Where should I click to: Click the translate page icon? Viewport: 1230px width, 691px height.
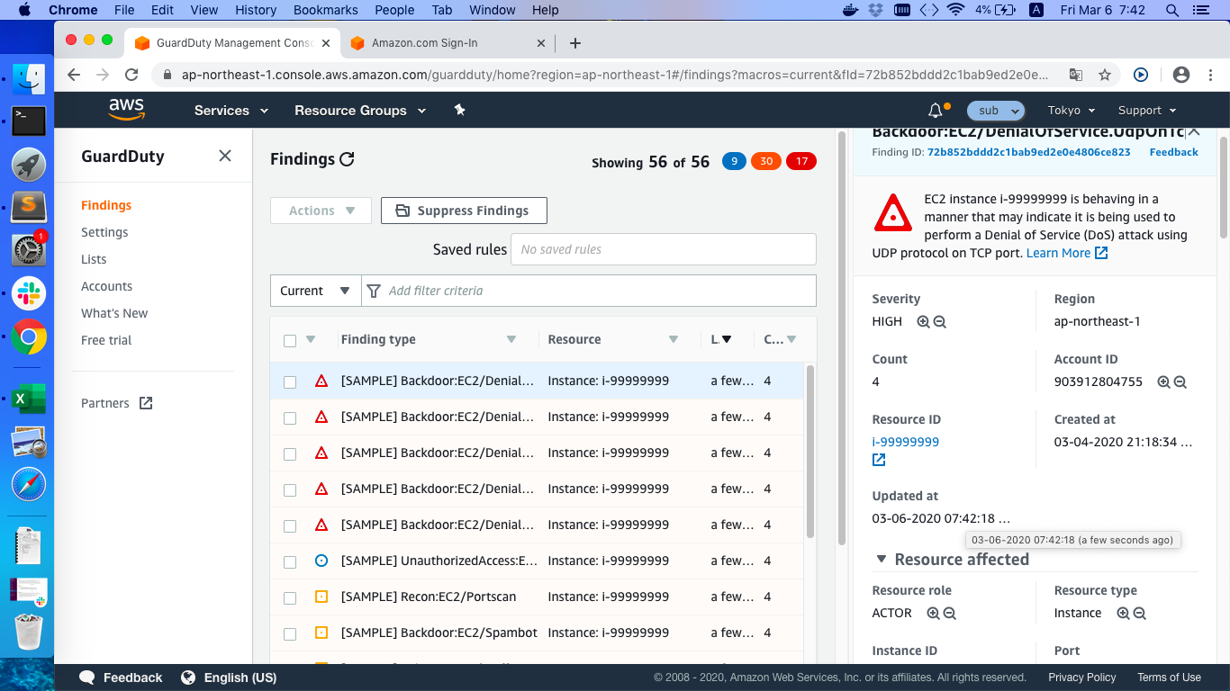click(1076, 75)
